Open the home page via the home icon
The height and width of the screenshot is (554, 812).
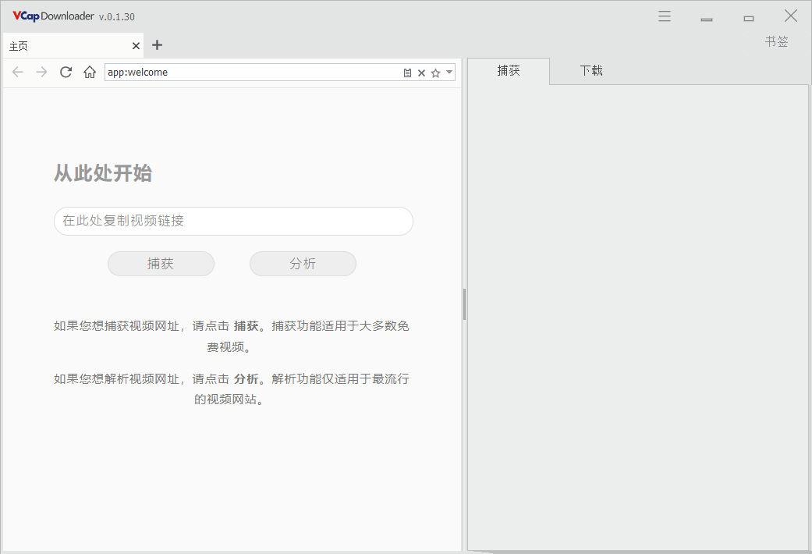point(89,72)
